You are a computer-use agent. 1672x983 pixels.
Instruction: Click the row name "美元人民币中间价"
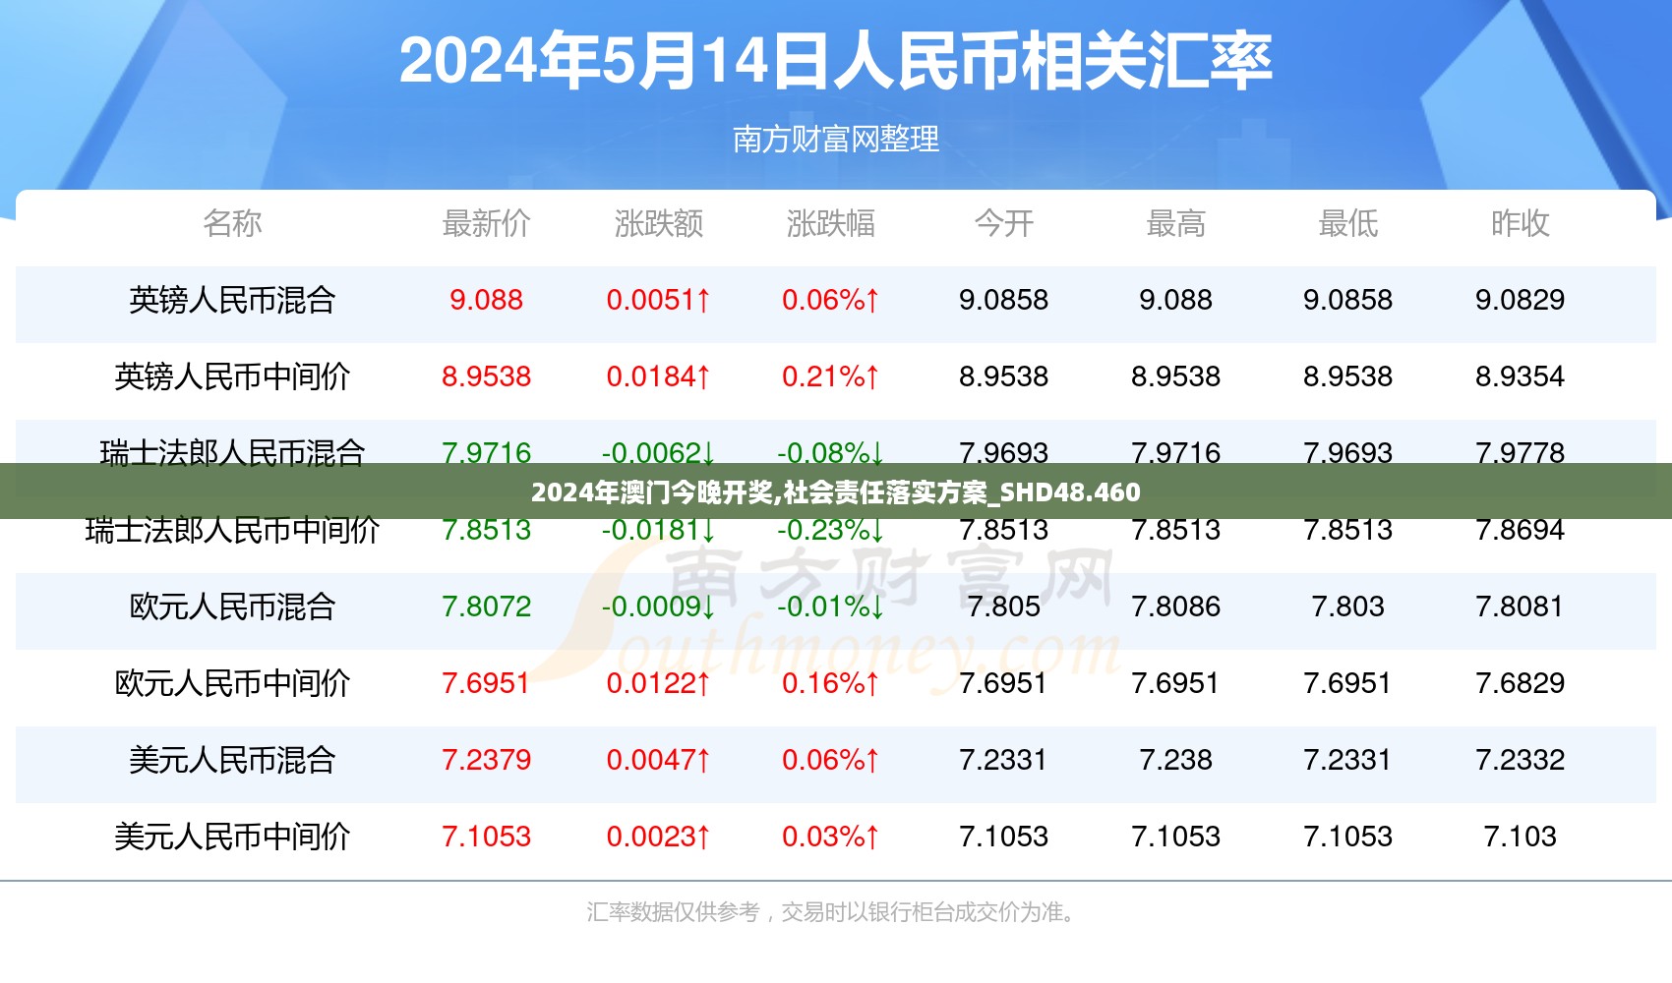click(x=232, y=837)
